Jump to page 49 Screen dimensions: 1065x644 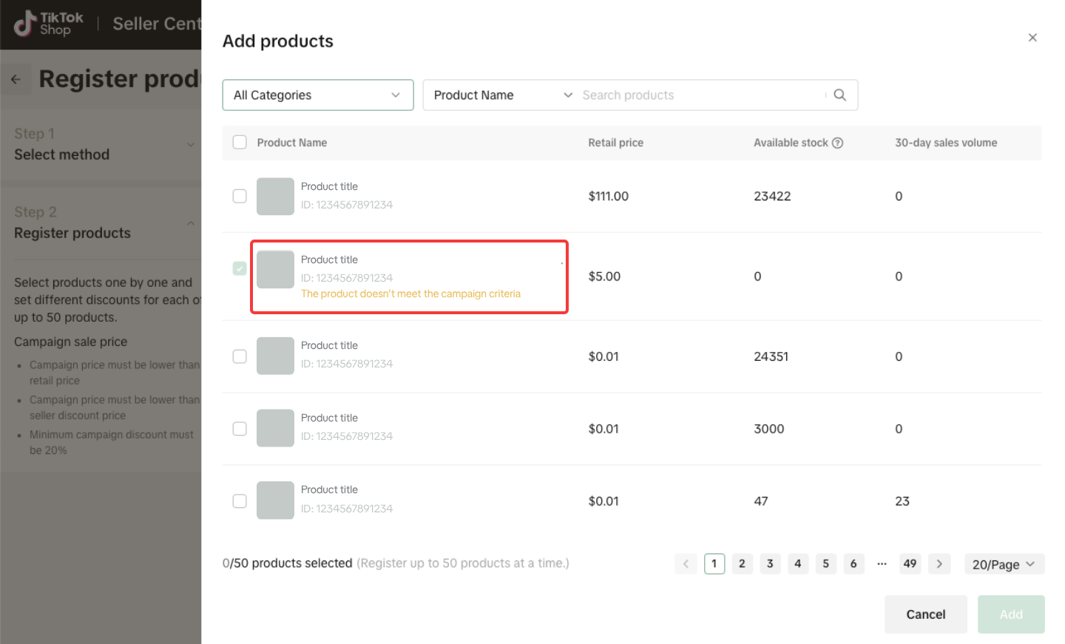(x=910, y=563)
